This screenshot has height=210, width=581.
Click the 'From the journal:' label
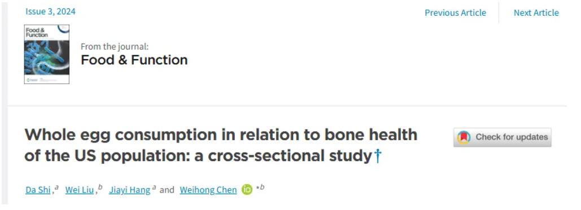pyautogui.click(x=115, y=47)
